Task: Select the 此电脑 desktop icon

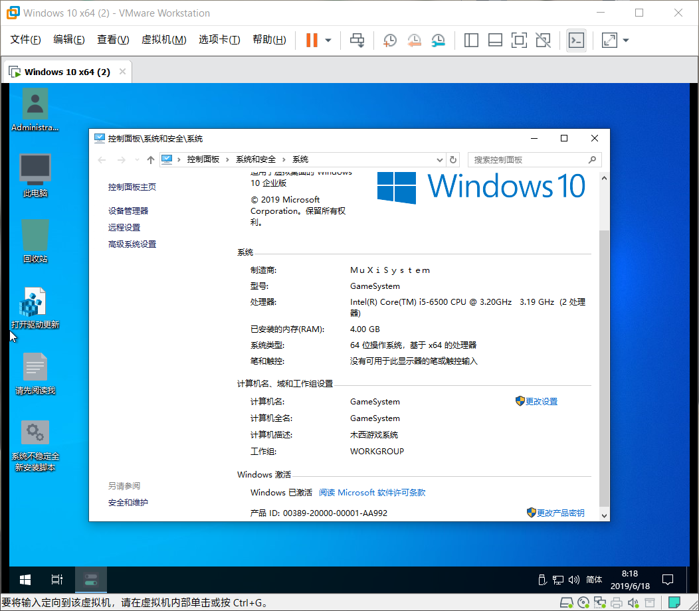Action: 35,175
